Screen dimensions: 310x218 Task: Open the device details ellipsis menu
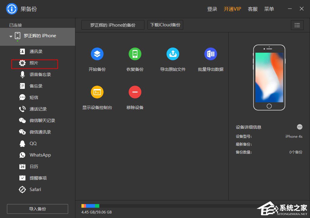pyautogui.click(x=299, y=127)
